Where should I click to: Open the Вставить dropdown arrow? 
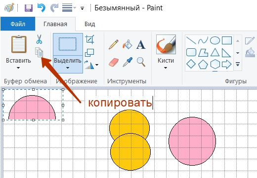pos(18,68)
